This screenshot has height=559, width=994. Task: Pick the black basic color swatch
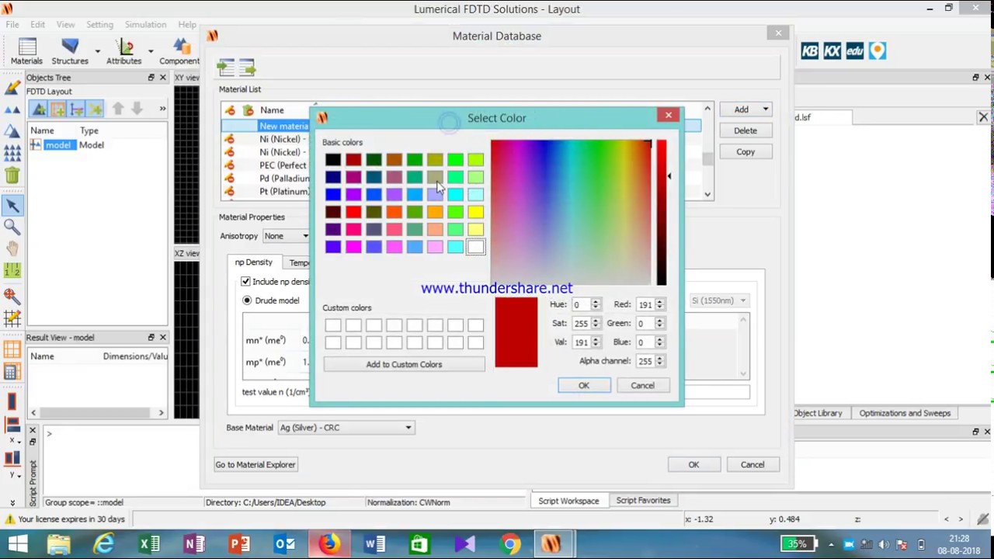(333, 160)
